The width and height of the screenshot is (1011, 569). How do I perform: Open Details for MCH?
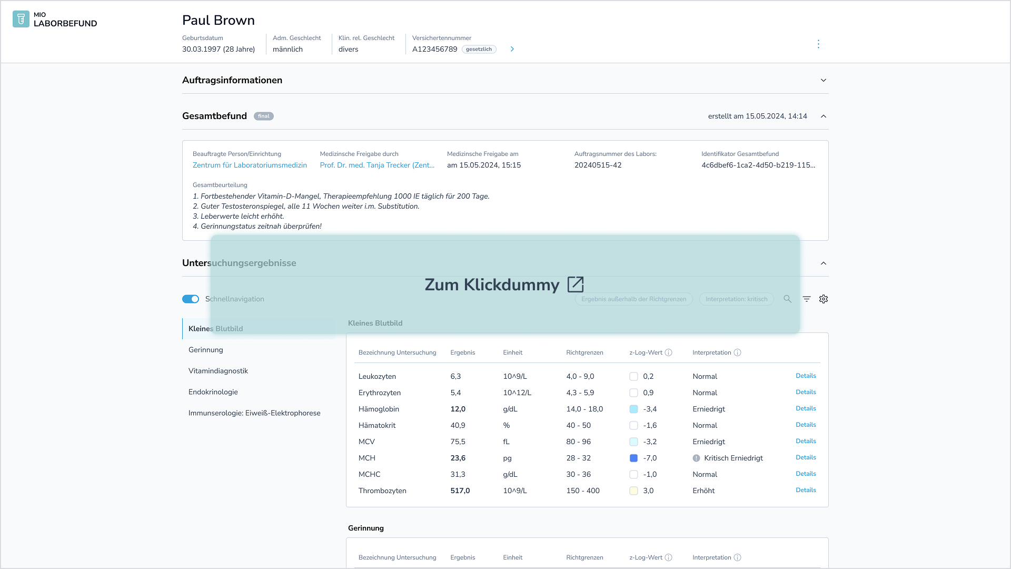[806, 457]
